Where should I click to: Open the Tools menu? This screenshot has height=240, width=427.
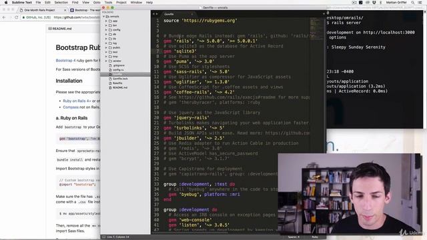click(x=108, y=3)
